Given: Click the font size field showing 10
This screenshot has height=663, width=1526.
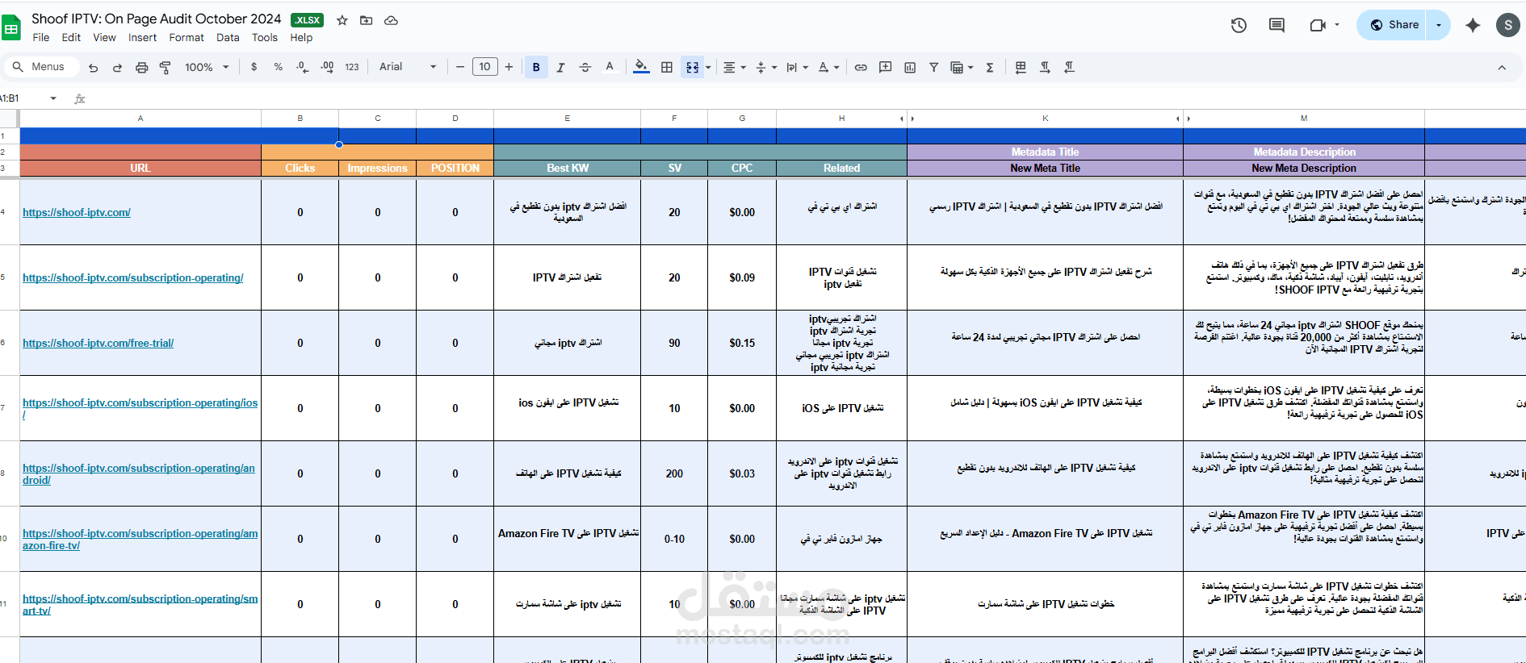Looking at the screenshot, I should [x=484, y=67].
